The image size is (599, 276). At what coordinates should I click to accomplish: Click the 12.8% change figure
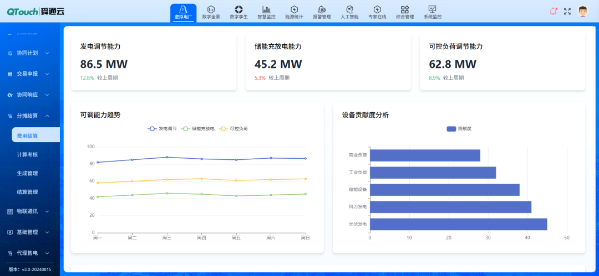[87, 78]
